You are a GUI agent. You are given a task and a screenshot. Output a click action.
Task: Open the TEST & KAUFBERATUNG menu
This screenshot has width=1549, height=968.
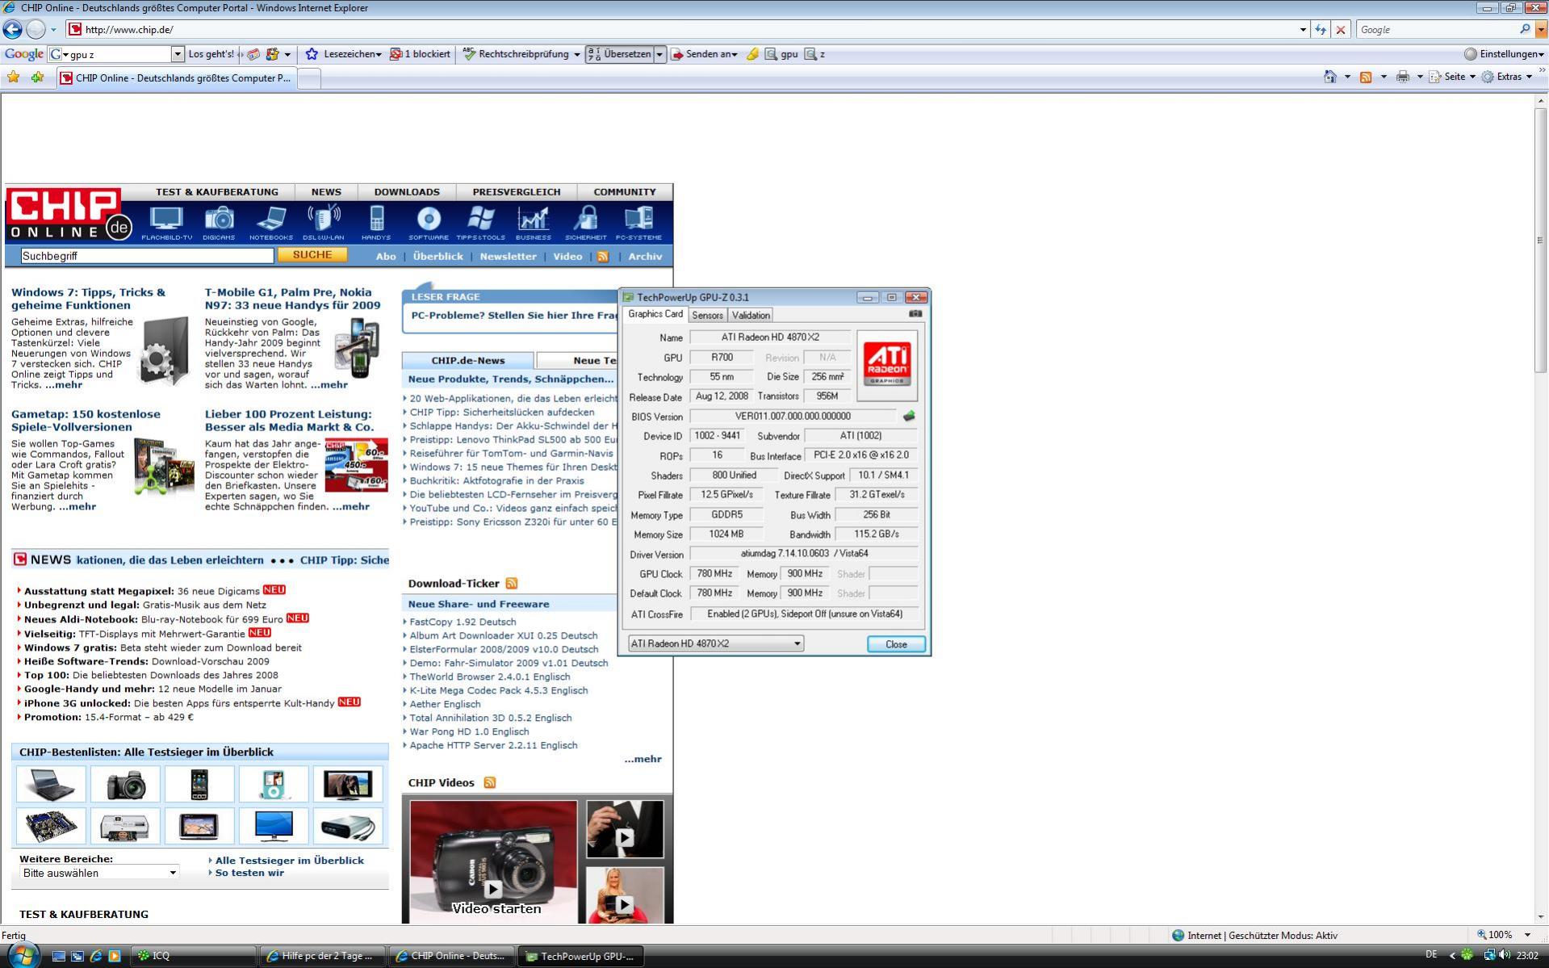[x=216, y=192]
